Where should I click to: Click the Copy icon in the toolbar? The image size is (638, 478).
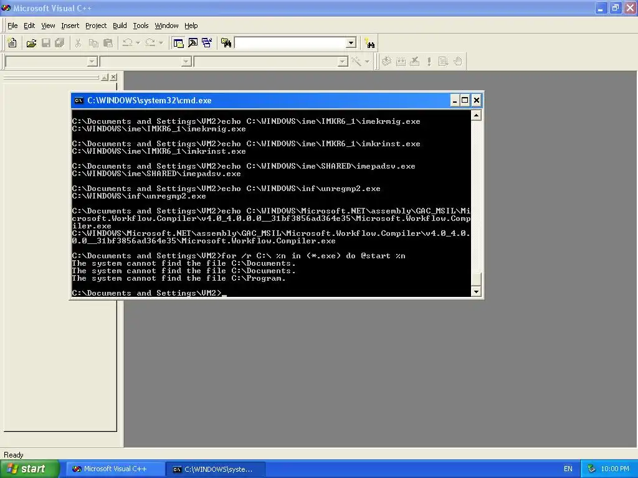[x=93, y=43]
